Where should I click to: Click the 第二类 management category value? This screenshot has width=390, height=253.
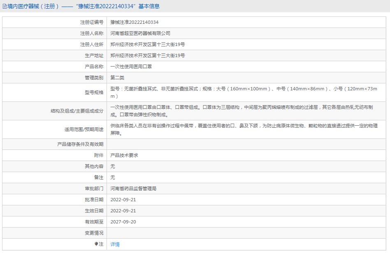117,78
